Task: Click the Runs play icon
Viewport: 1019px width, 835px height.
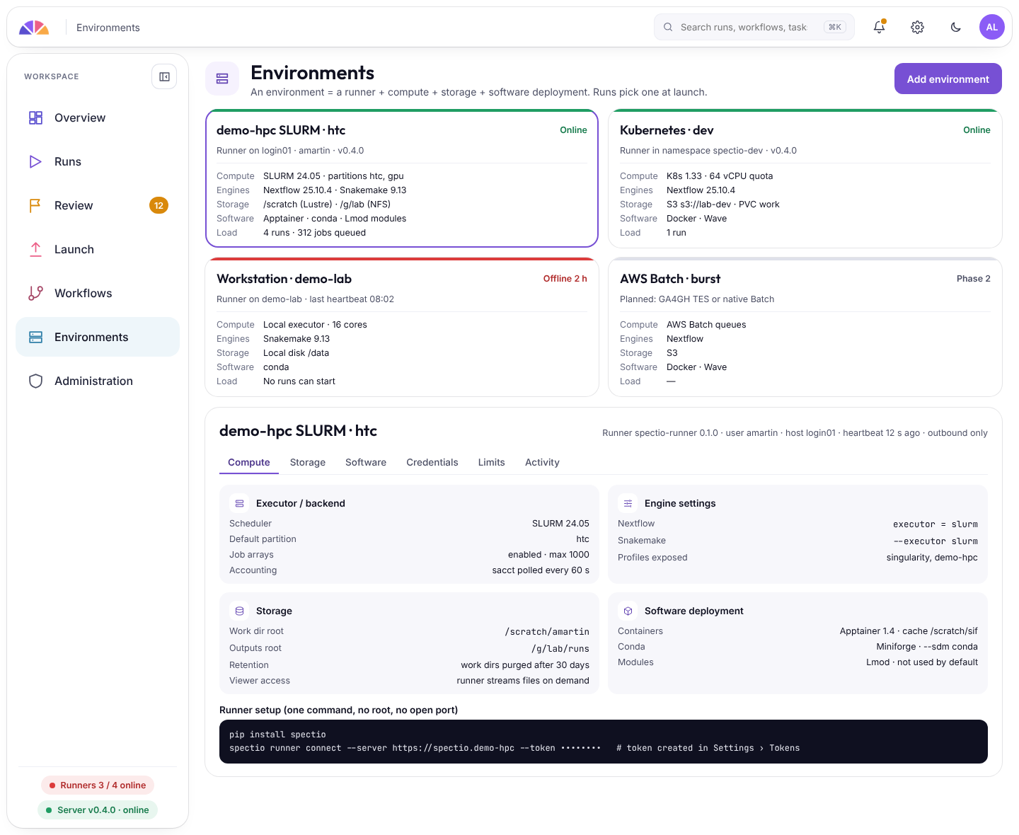Action: click(x=35, y=161)
